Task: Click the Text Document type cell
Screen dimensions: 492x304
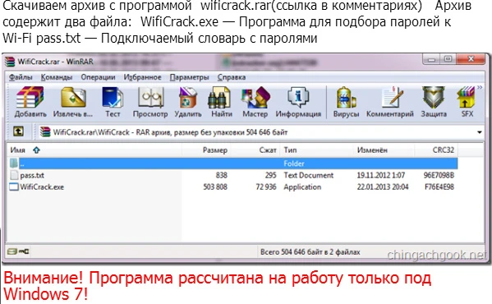Action: coord(309,175)
